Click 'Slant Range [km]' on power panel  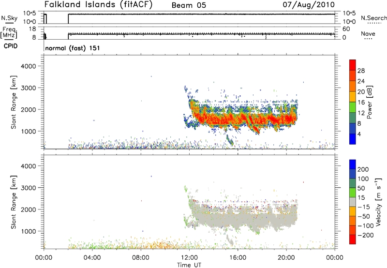(x=14, y=102)
